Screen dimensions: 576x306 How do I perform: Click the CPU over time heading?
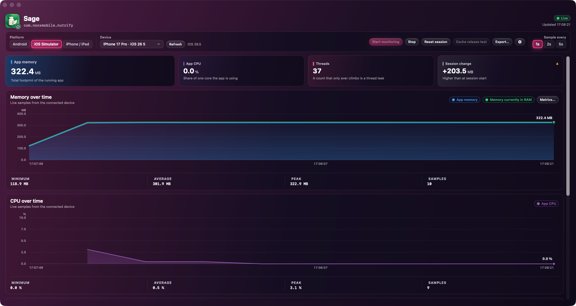[x=27, y=201]
